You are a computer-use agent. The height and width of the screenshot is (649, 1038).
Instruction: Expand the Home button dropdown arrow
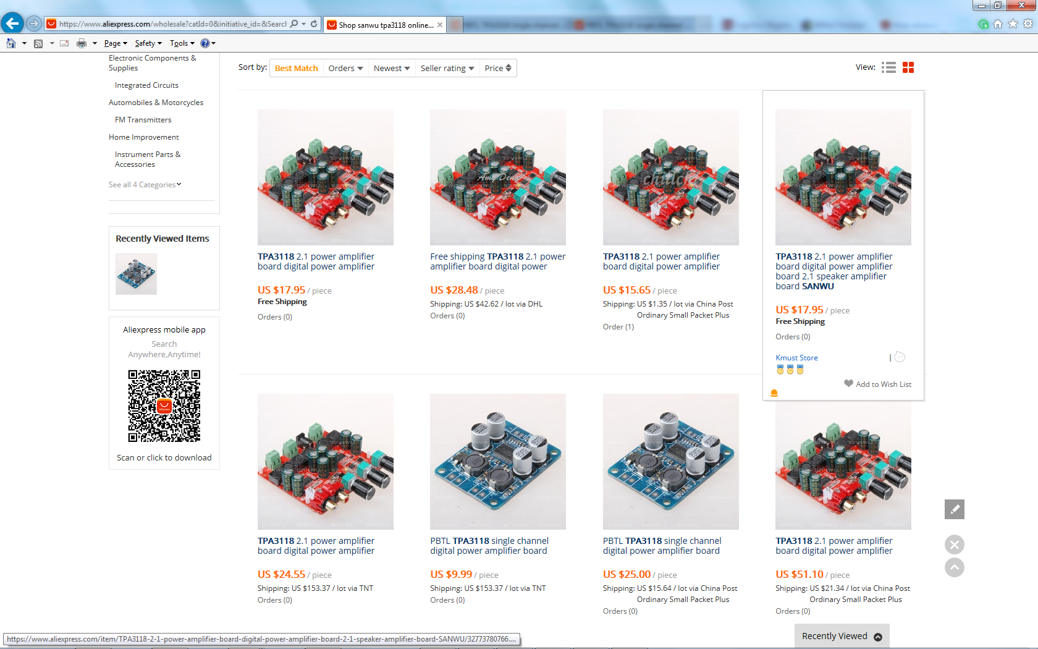[x=24, y=43]
